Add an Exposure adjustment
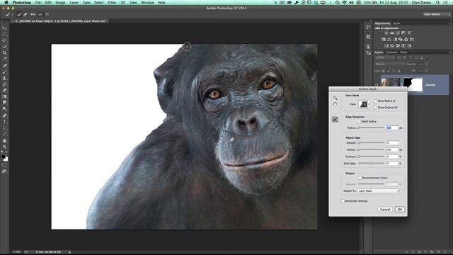This screenshot has height=255, width=453. (403, 33)
